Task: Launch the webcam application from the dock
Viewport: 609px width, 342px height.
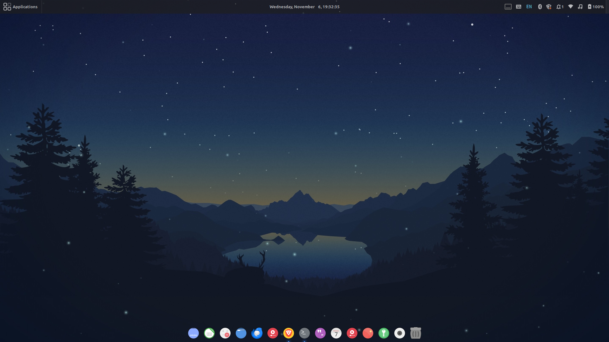Action: point(400,333)
